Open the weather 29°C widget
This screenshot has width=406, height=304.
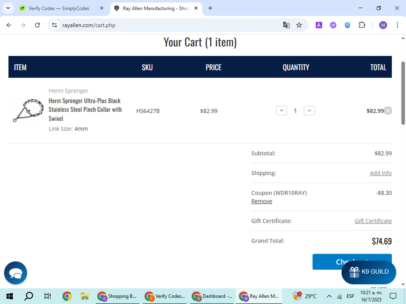click(304, 296)
